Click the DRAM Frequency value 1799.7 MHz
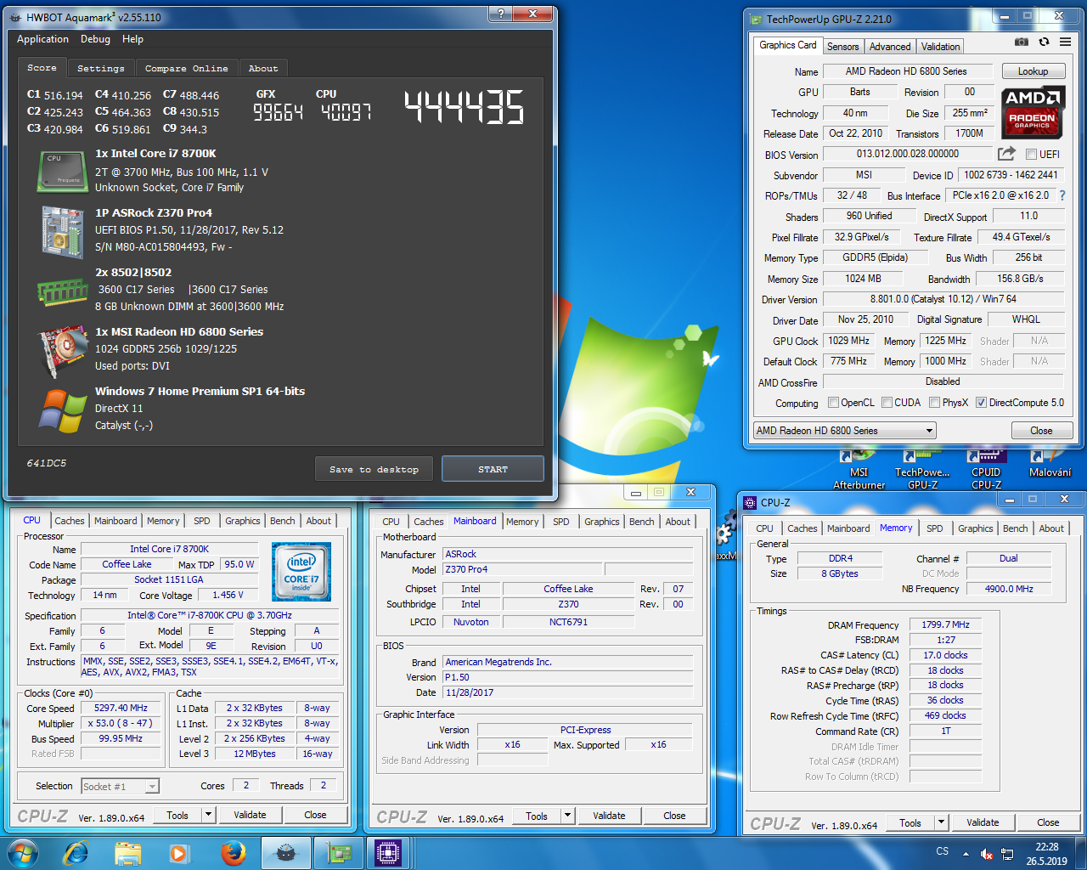The height and width of the screenshot is (870, 1087). click(x=945, y=624)
